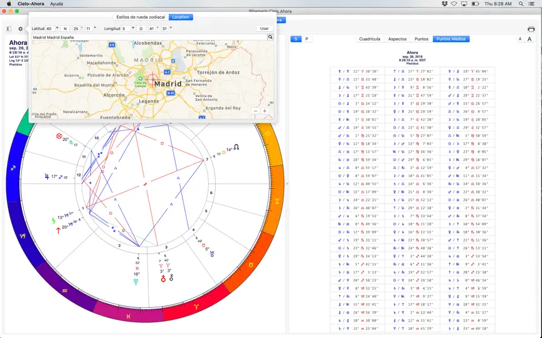Click the map search magnifier icon
The height and width of the screenshot is (338, 542).
[x=270, y=37]
